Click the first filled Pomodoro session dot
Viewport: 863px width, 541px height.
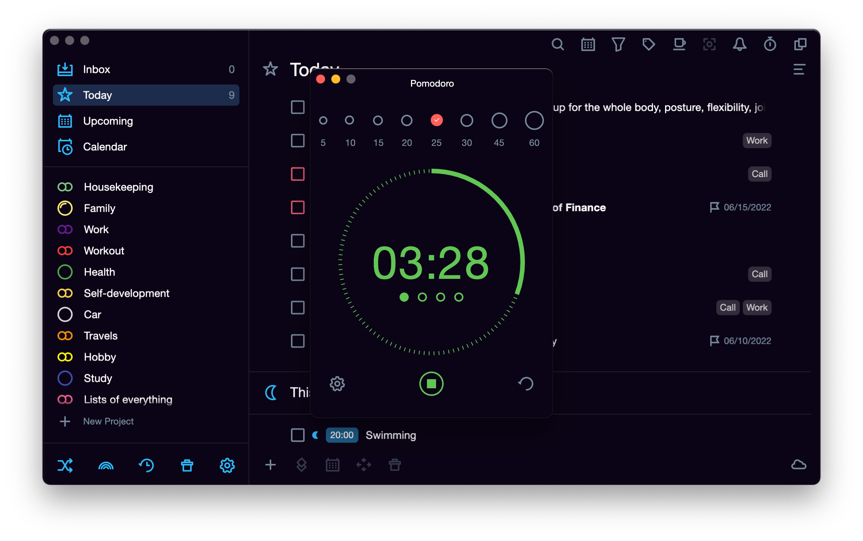pos(404,297)
